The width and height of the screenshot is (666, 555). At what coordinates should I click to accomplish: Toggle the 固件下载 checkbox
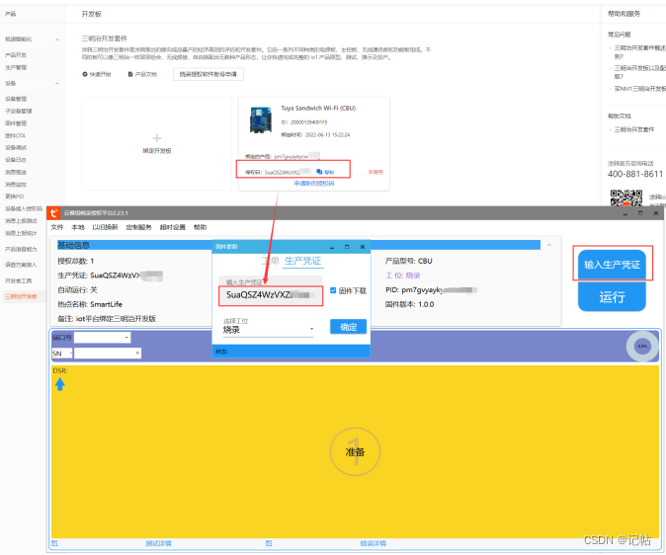click(333, 290)
